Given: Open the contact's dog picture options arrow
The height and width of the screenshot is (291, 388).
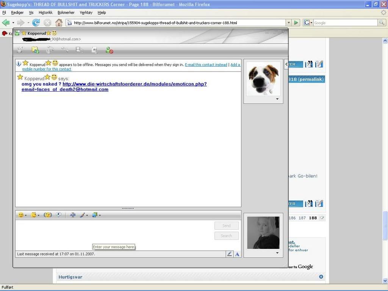Looking at the screenshot, I should (277, 99).
